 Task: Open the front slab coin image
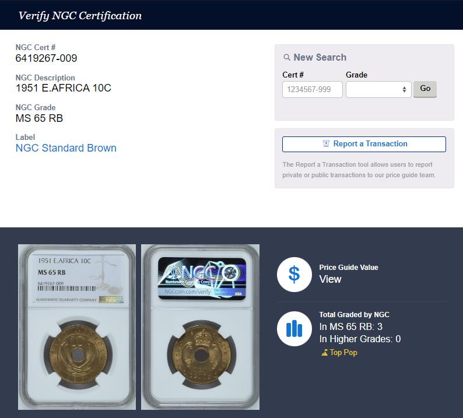click(x=77, y=326)
